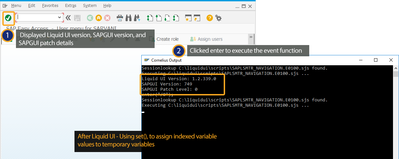Click 'Liquid UI Version: 1.2.339.0' console line

[x=179, y=79]
